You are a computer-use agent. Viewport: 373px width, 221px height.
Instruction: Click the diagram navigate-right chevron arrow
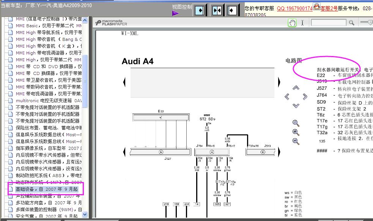coord(305,96)
